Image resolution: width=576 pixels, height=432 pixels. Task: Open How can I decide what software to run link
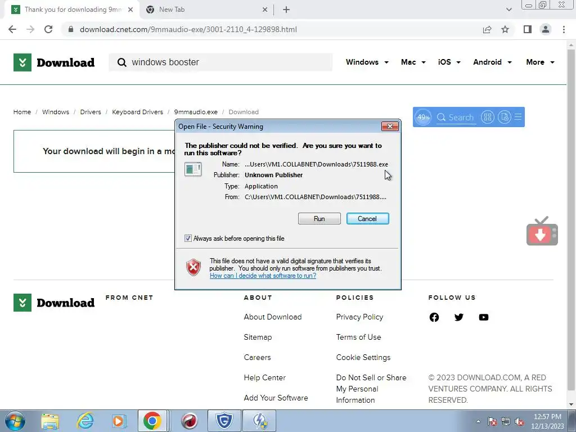coord(263,276)
